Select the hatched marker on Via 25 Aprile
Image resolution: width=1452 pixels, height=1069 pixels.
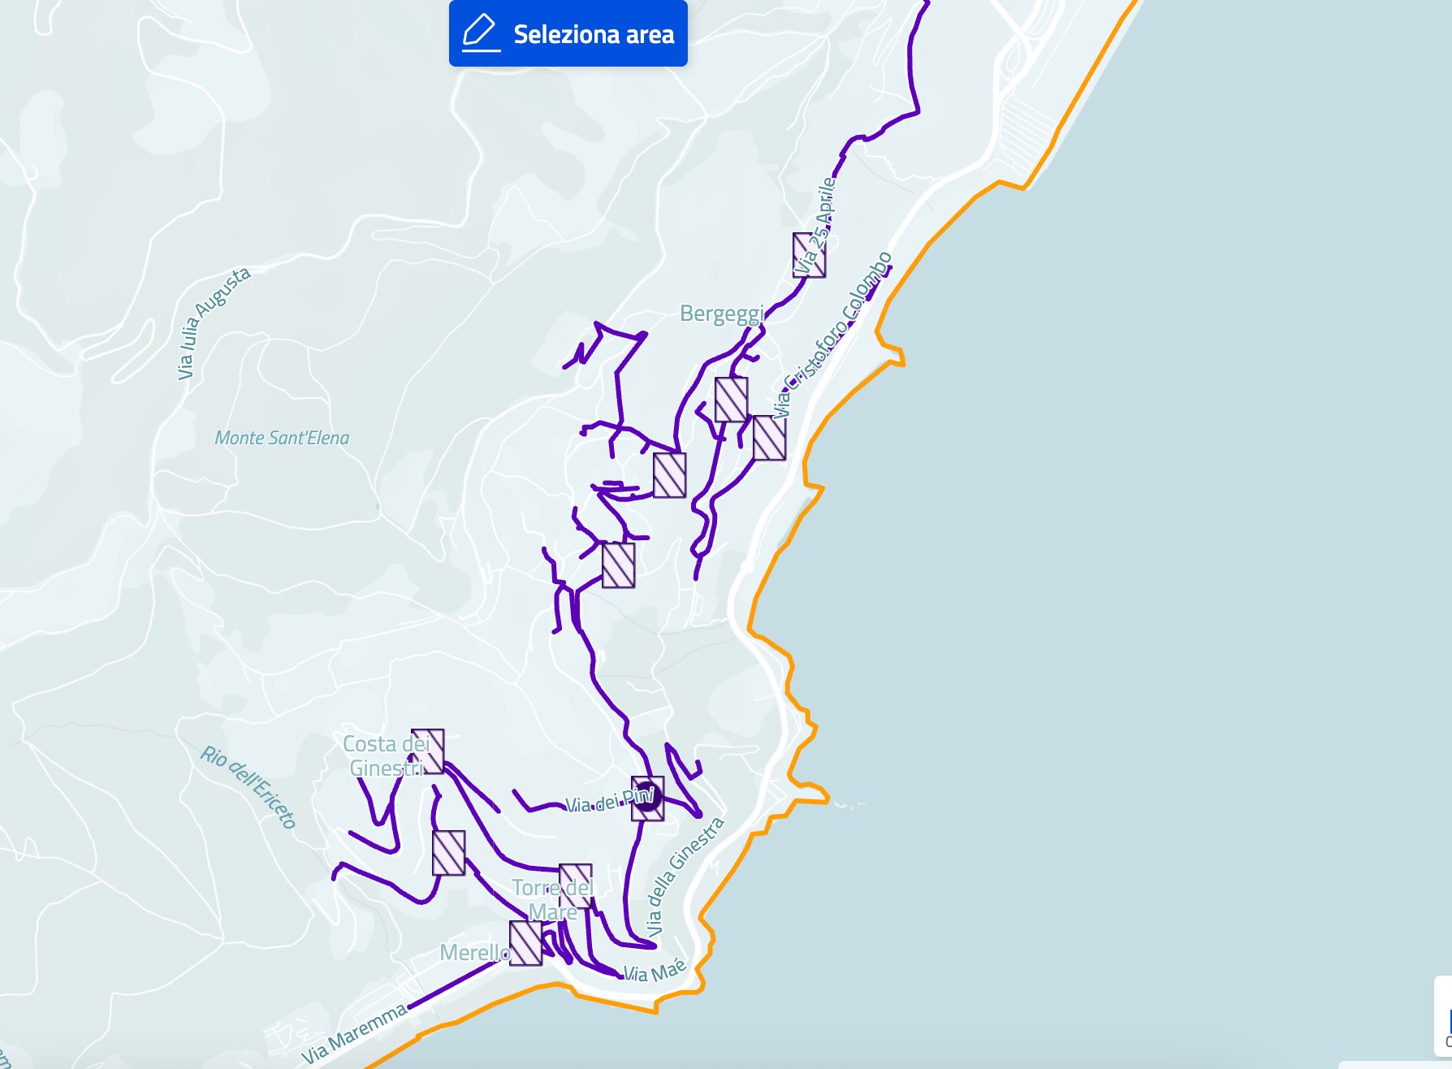click(x=809, y=255)
